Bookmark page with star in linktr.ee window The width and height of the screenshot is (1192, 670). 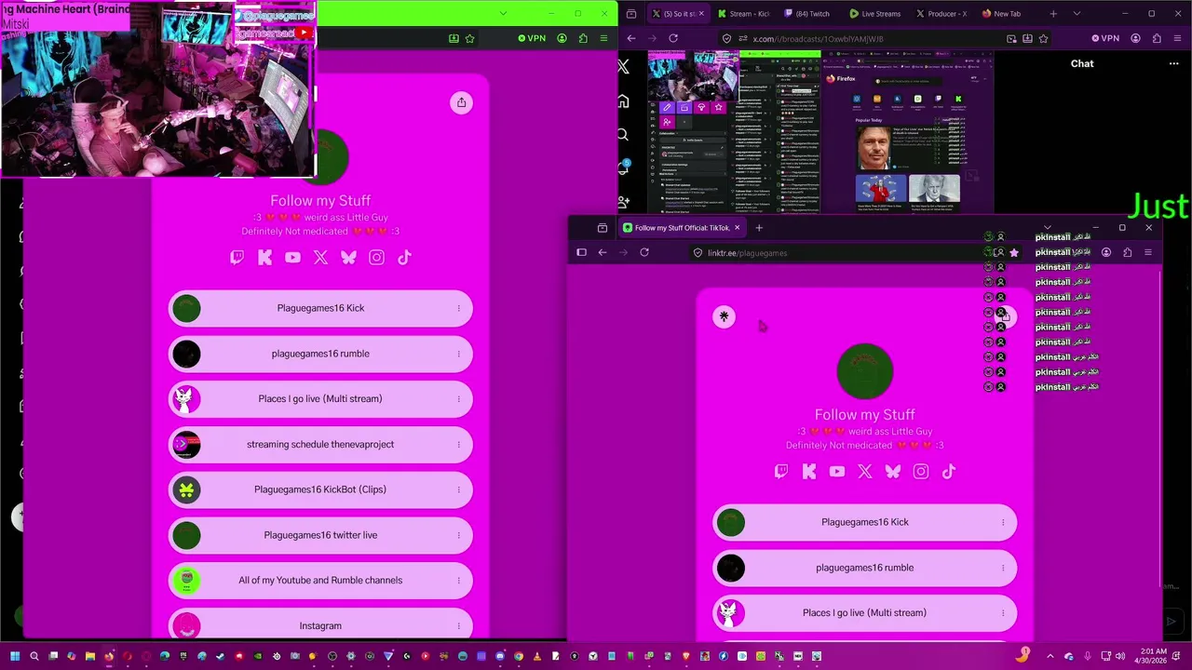point(1014,252)
